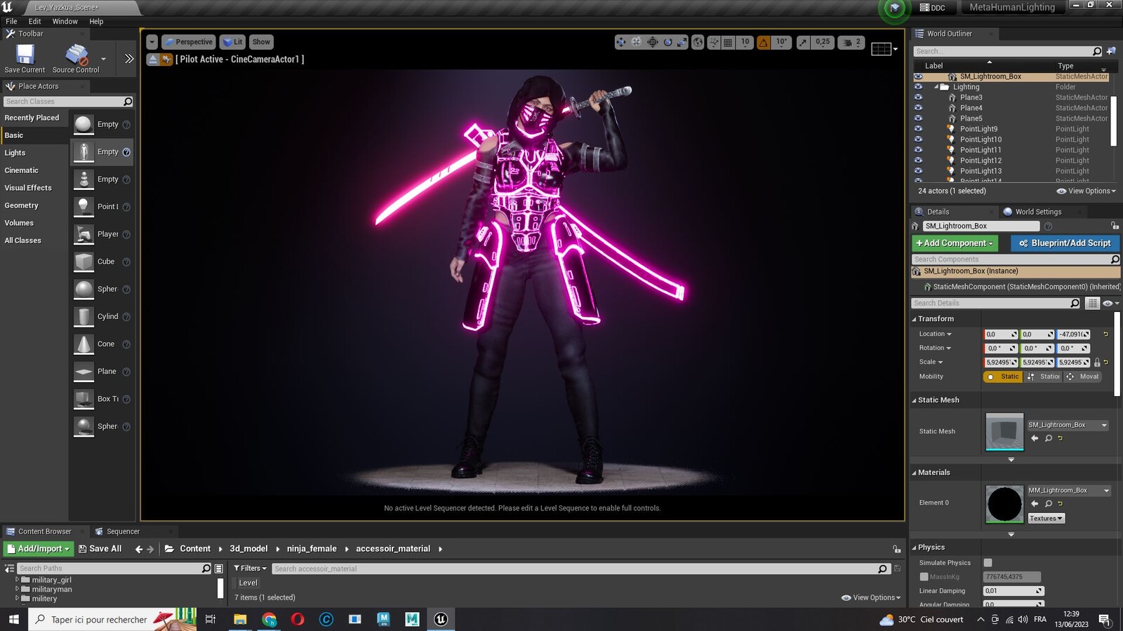
Task: Open camera speed setting showing 2
Action: pyautogui.click(x=851, y=42)
